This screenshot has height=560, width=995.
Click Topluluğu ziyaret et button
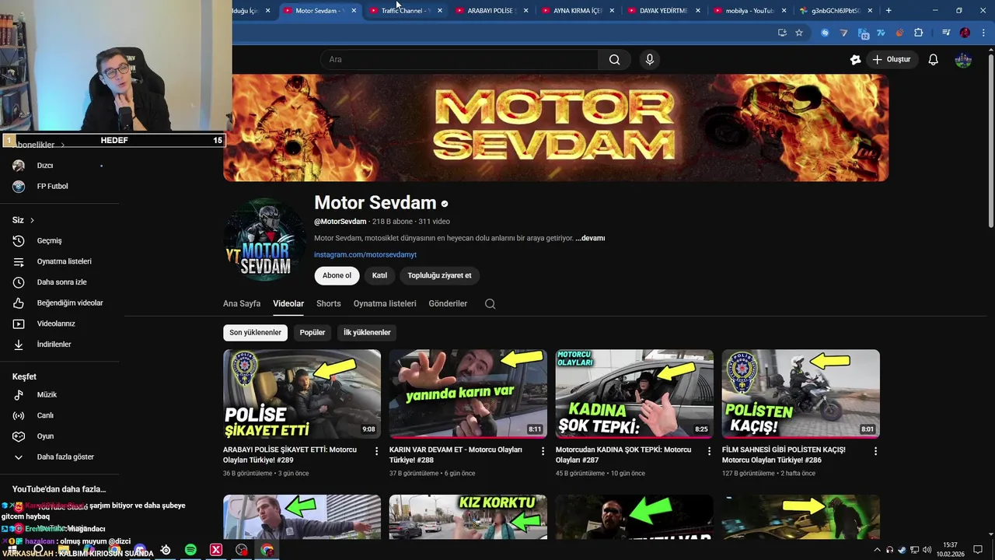point(439,275)
